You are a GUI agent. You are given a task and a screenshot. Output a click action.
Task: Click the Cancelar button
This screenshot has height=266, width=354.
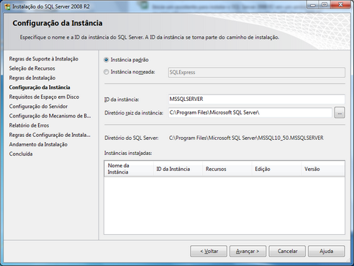tap(287, 251)
